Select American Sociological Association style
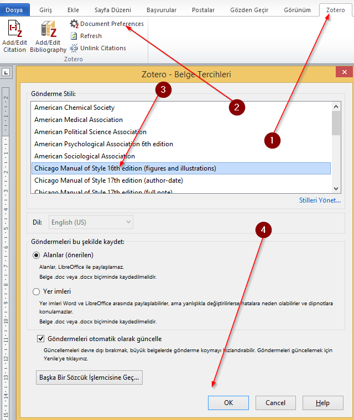 tap(181, 156)
